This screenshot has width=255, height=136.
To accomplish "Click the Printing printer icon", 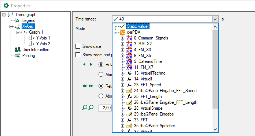I will coord(18,56).
